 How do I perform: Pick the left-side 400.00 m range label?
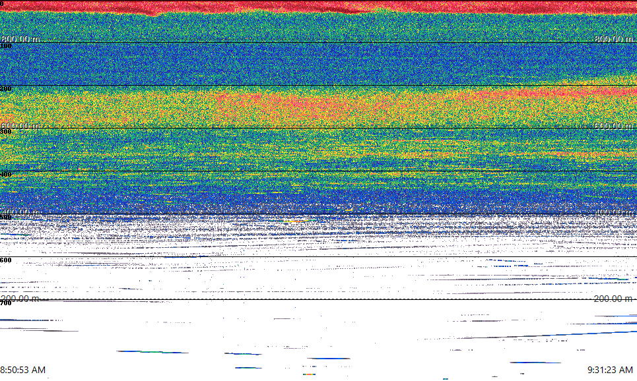20,212
